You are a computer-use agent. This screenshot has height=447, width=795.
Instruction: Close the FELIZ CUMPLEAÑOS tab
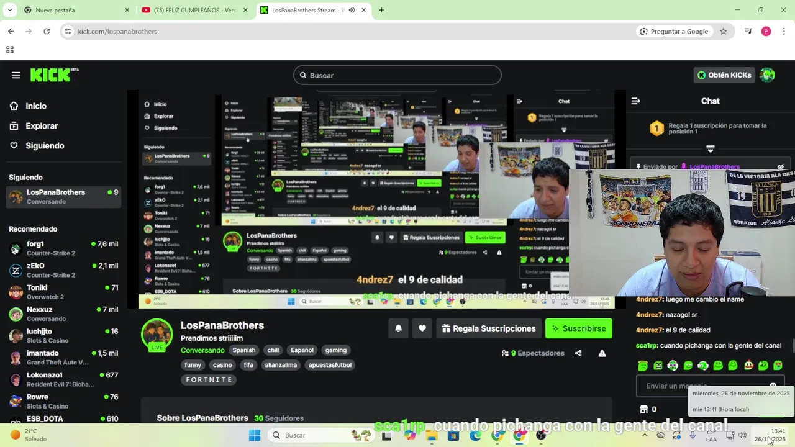(x=245, y=10)
